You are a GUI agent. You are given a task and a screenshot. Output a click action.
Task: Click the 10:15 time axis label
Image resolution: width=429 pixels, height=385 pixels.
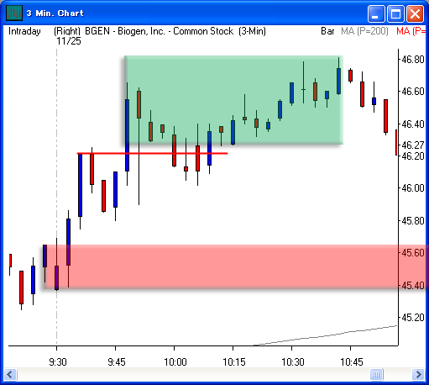(234, 362)
